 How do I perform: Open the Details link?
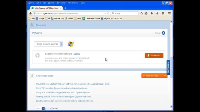(x=77, y=54)
